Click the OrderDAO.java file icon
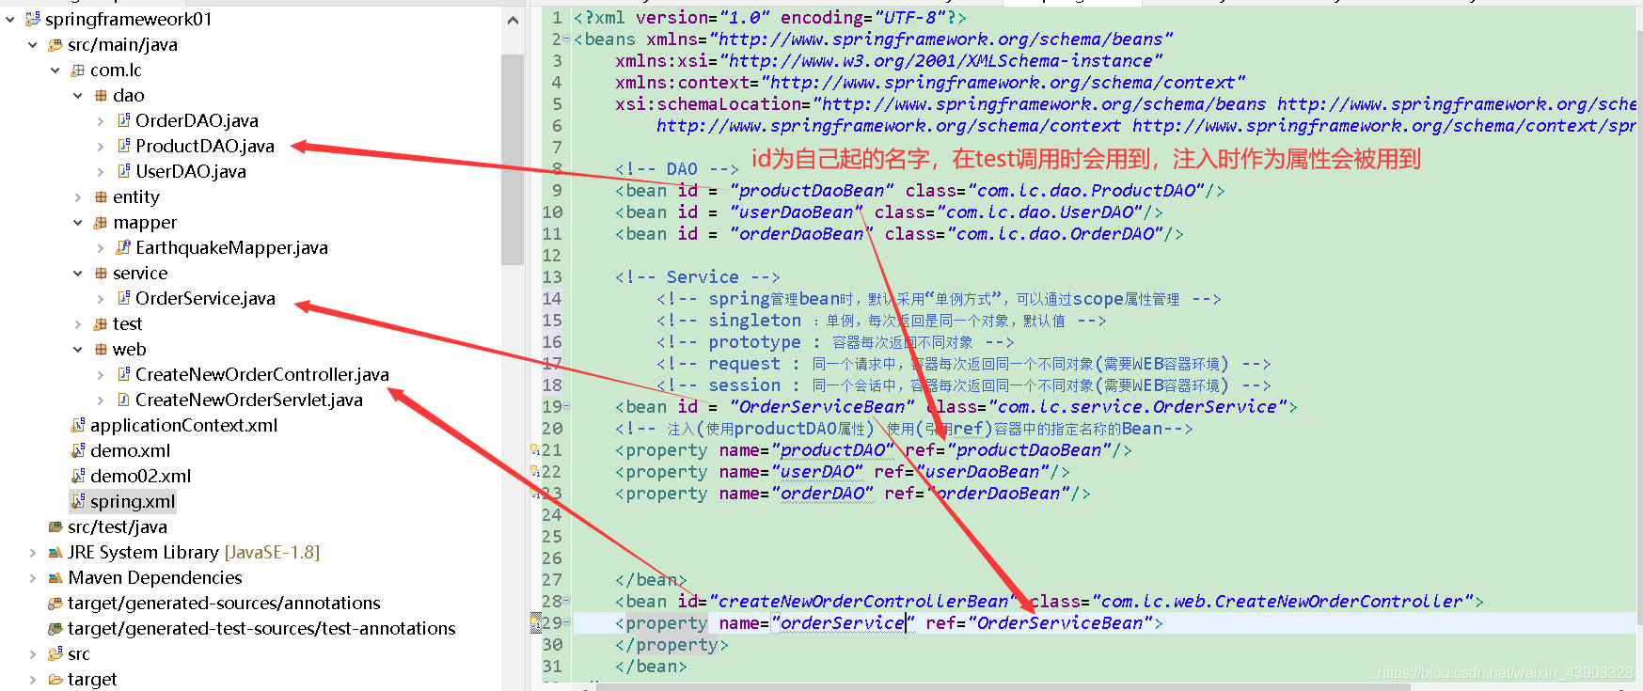Viewport: 1643px width, 691px height. click(x=123, y=120)
